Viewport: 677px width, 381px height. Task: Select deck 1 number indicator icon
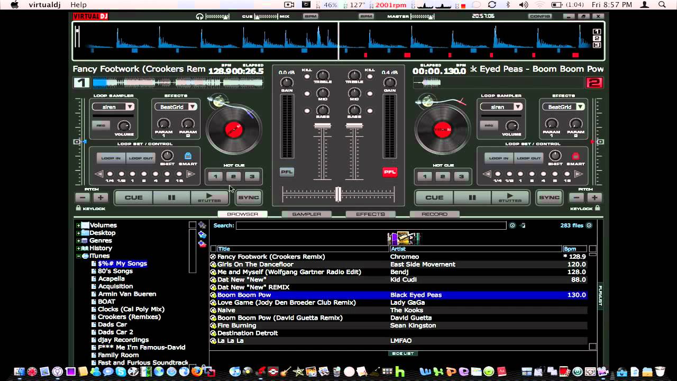pos(81,83)
